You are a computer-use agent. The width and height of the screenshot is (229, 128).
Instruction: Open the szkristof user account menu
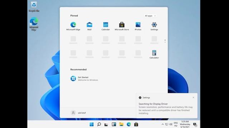(78, 113)
